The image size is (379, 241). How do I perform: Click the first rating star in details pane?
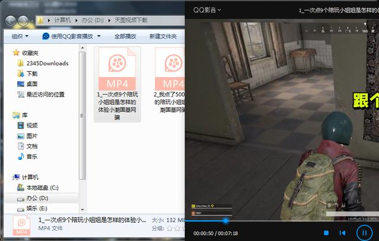(170, 228)
